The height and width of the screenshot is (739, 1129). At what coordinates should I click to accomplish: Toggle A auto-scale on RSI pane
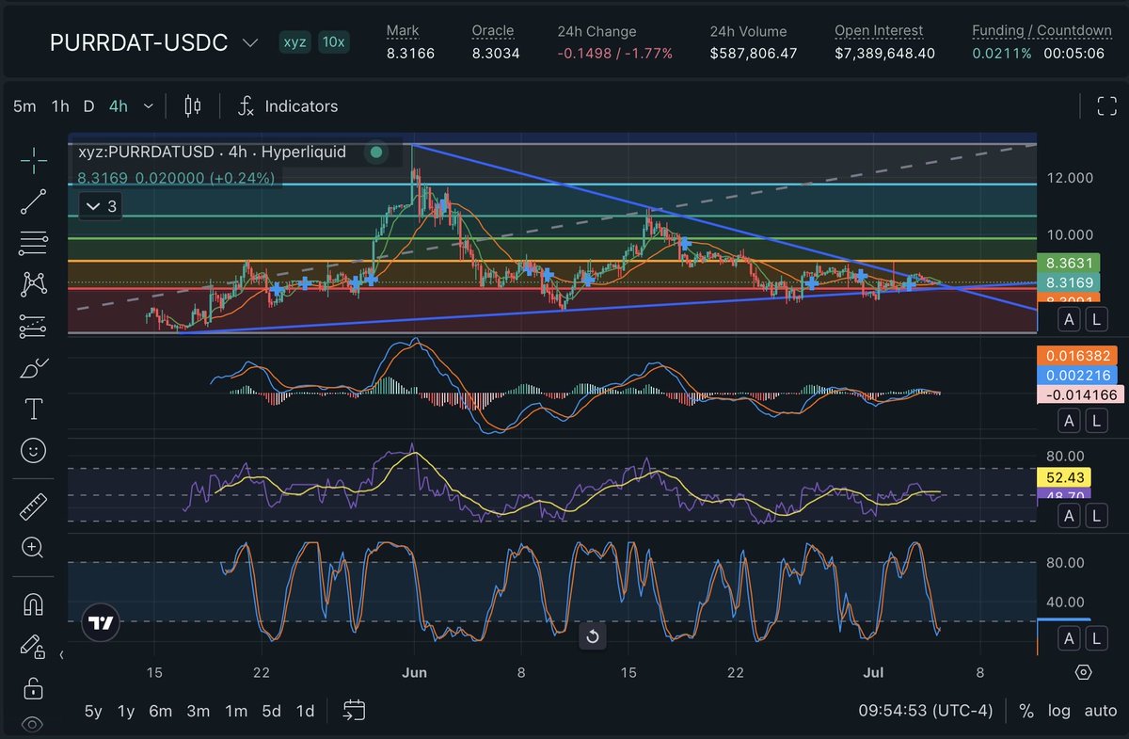1069,516
